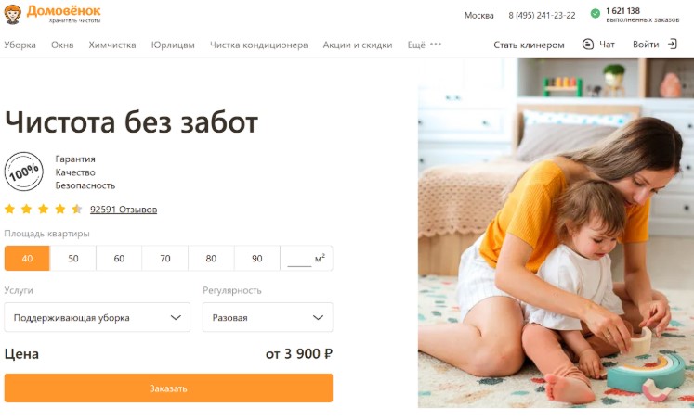Click the five-star rating icons
The height and width of the screenshot is (420, 694).
pos(43,209)
